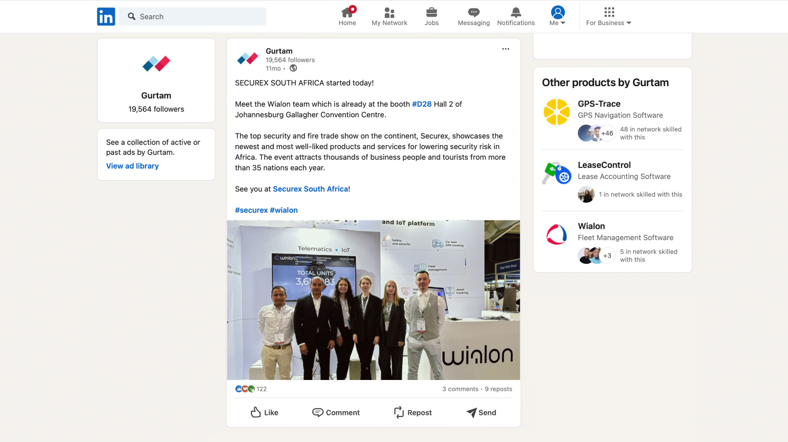Show the 3 comments
Viewport: 788px width, 442px height.
tap(460, 389)
